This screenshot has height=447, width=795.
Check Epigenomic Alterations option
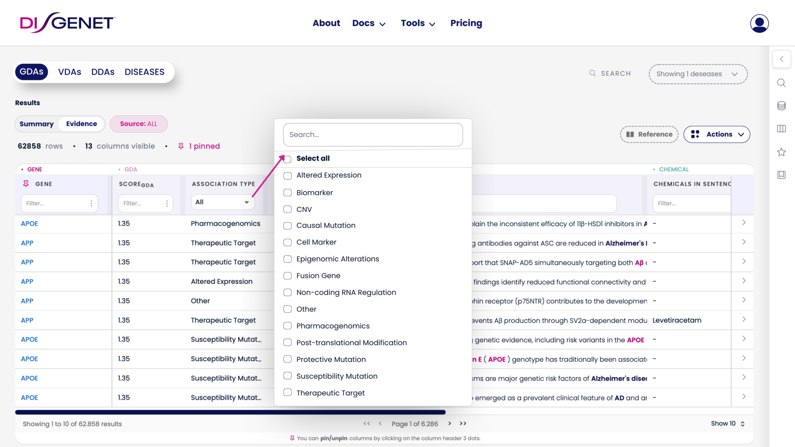point(287,259)
